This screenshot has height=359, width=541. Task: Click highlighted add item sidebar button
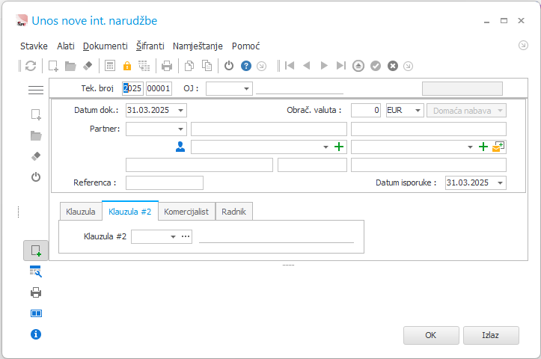[x=36, y=251]
